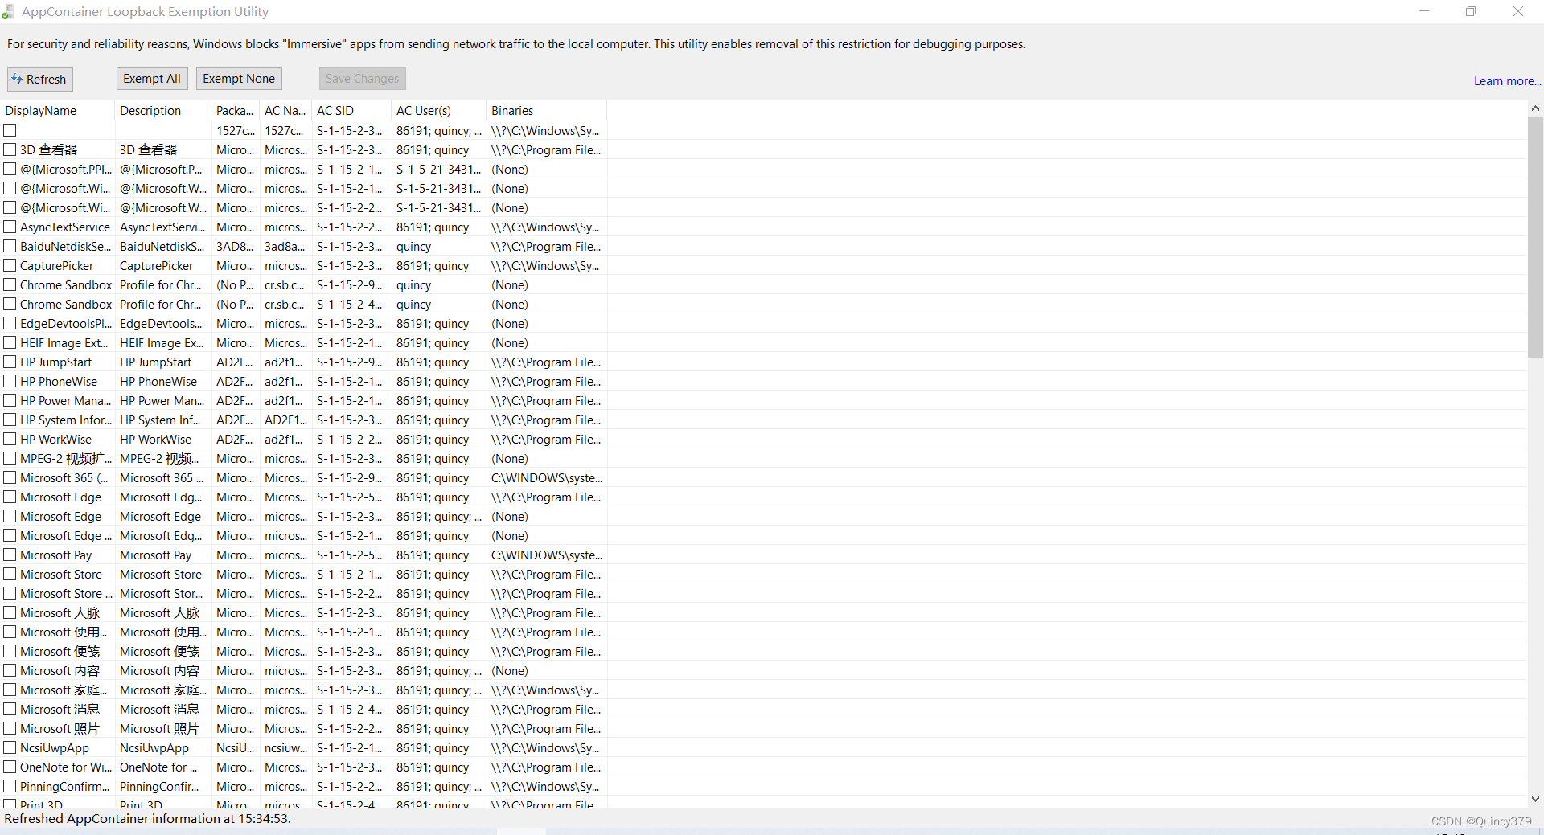Enable the AsyncTextService checkbox
Screen dimensions: 1544x835
tap(10, 227)
